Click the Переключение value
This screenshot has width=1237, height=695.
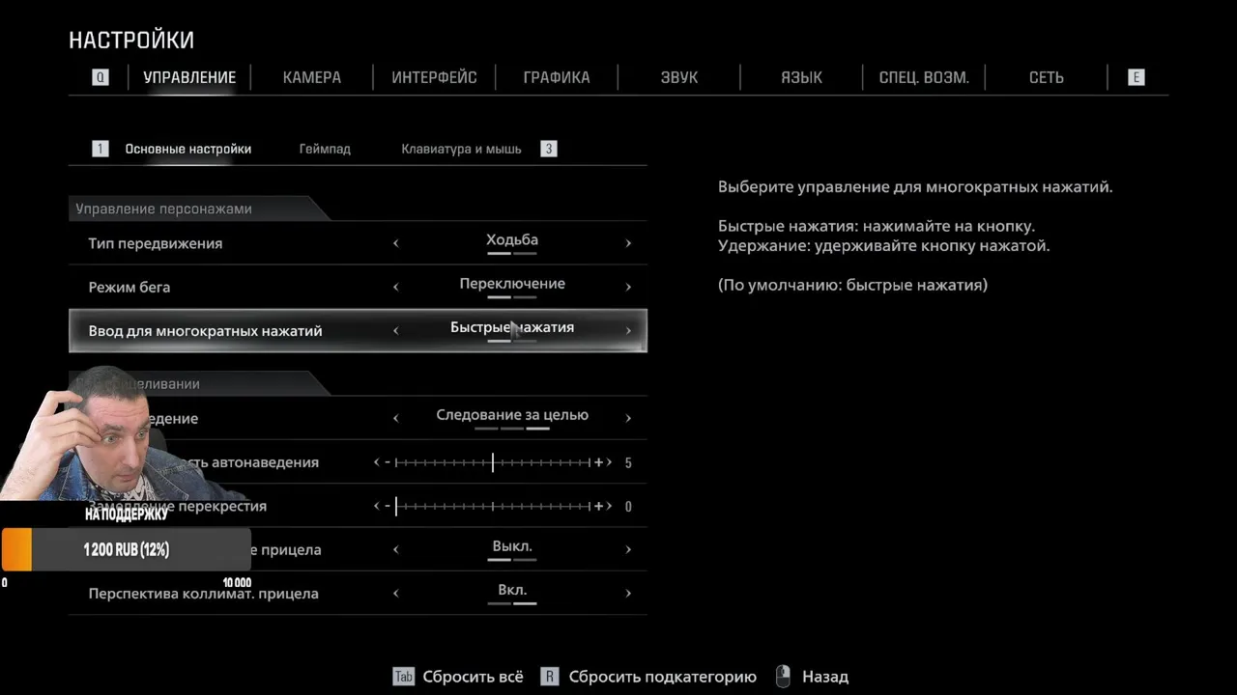coord(512,284)
